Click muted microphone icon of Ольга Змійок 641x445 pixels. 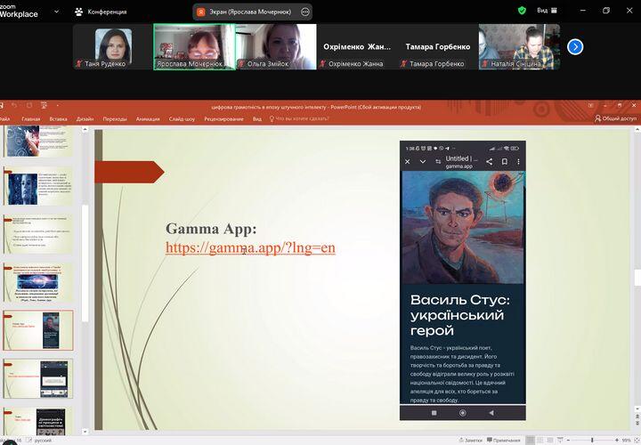coord(241,64)
